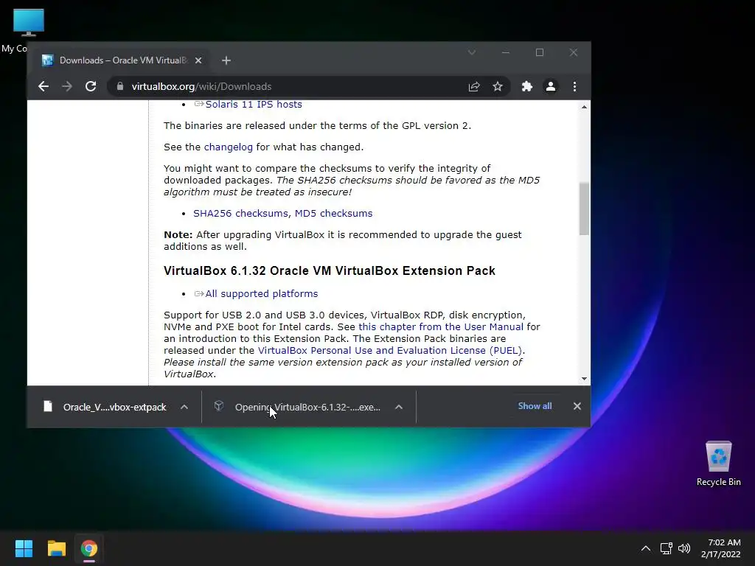This screenshot has width=755, height=566.
Task: Open the network icon in the system tray
Action: click(666, 548)
